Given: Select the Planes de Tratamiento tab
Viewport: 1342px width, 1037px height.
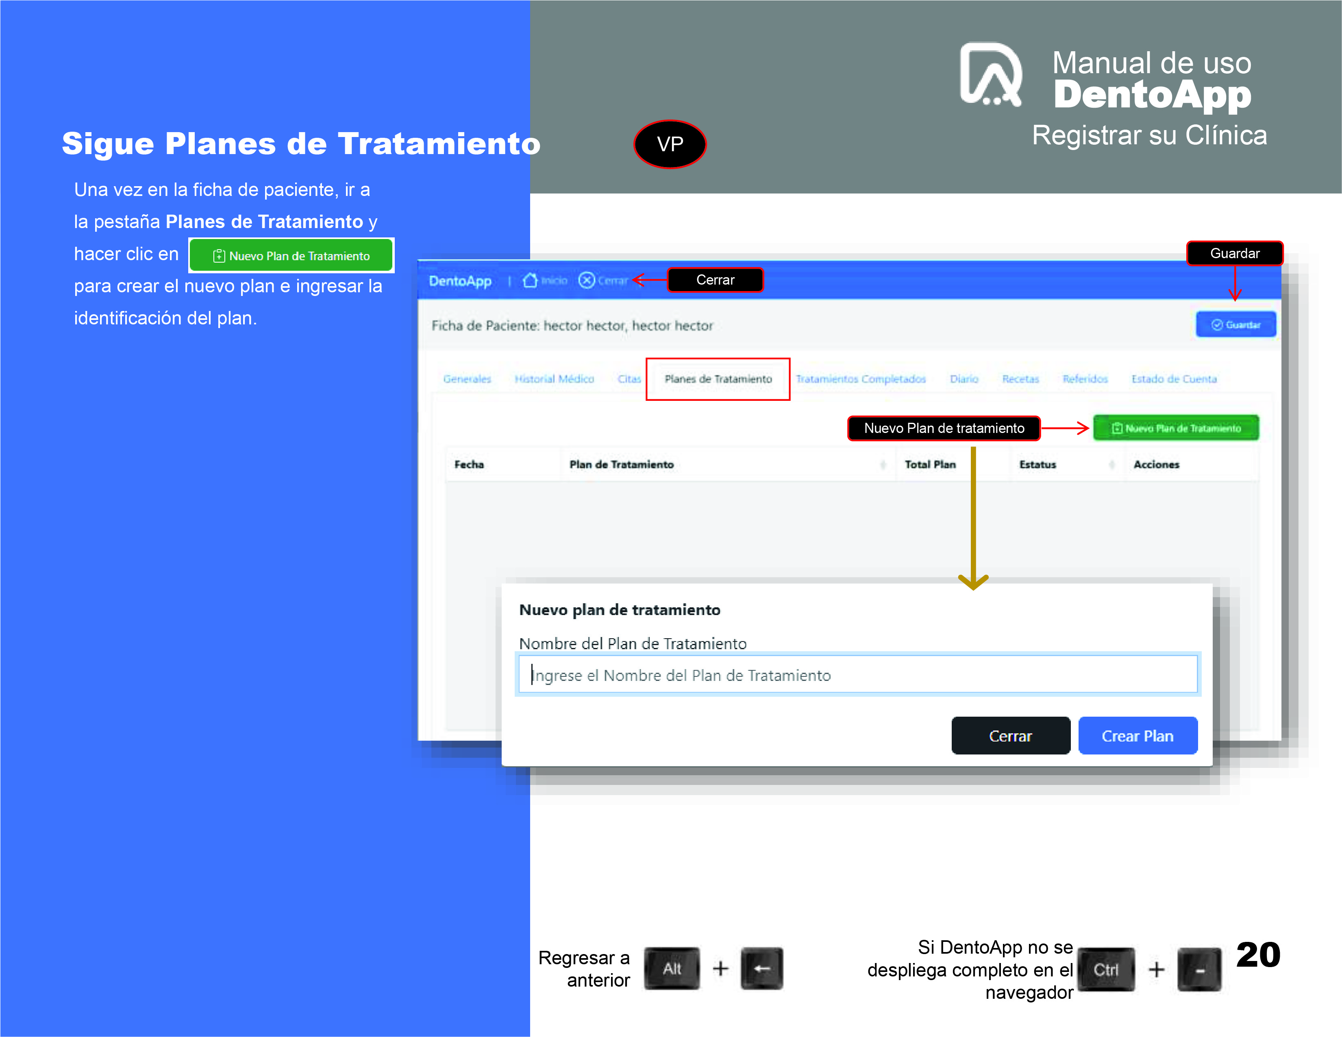Looking at the screenshot, I should coord(718,379).
